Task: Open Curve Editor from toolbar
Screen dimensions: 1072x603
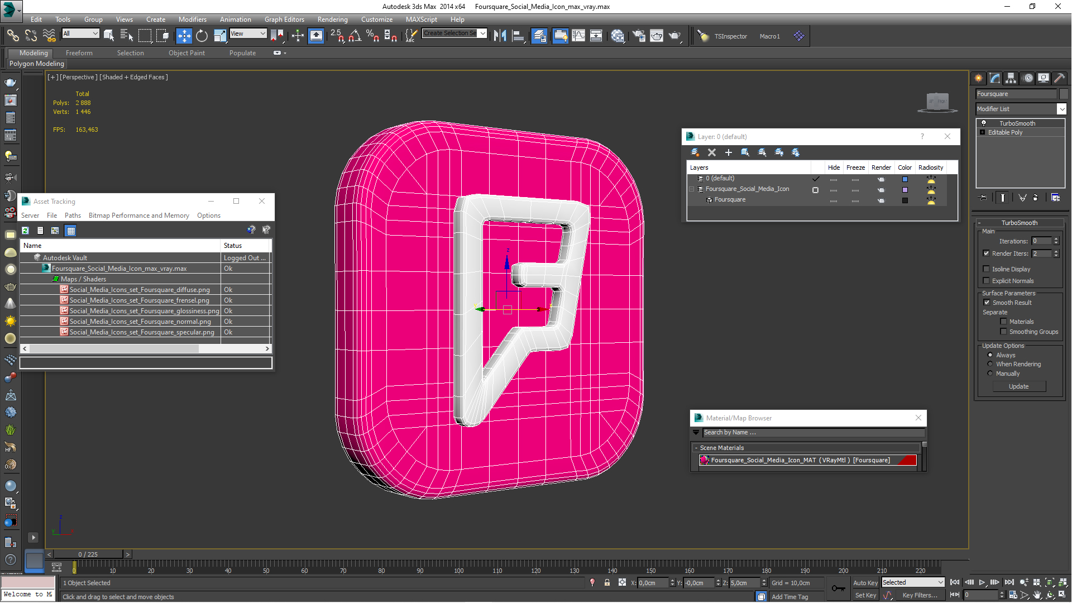Action: click(x=578, y=36)
